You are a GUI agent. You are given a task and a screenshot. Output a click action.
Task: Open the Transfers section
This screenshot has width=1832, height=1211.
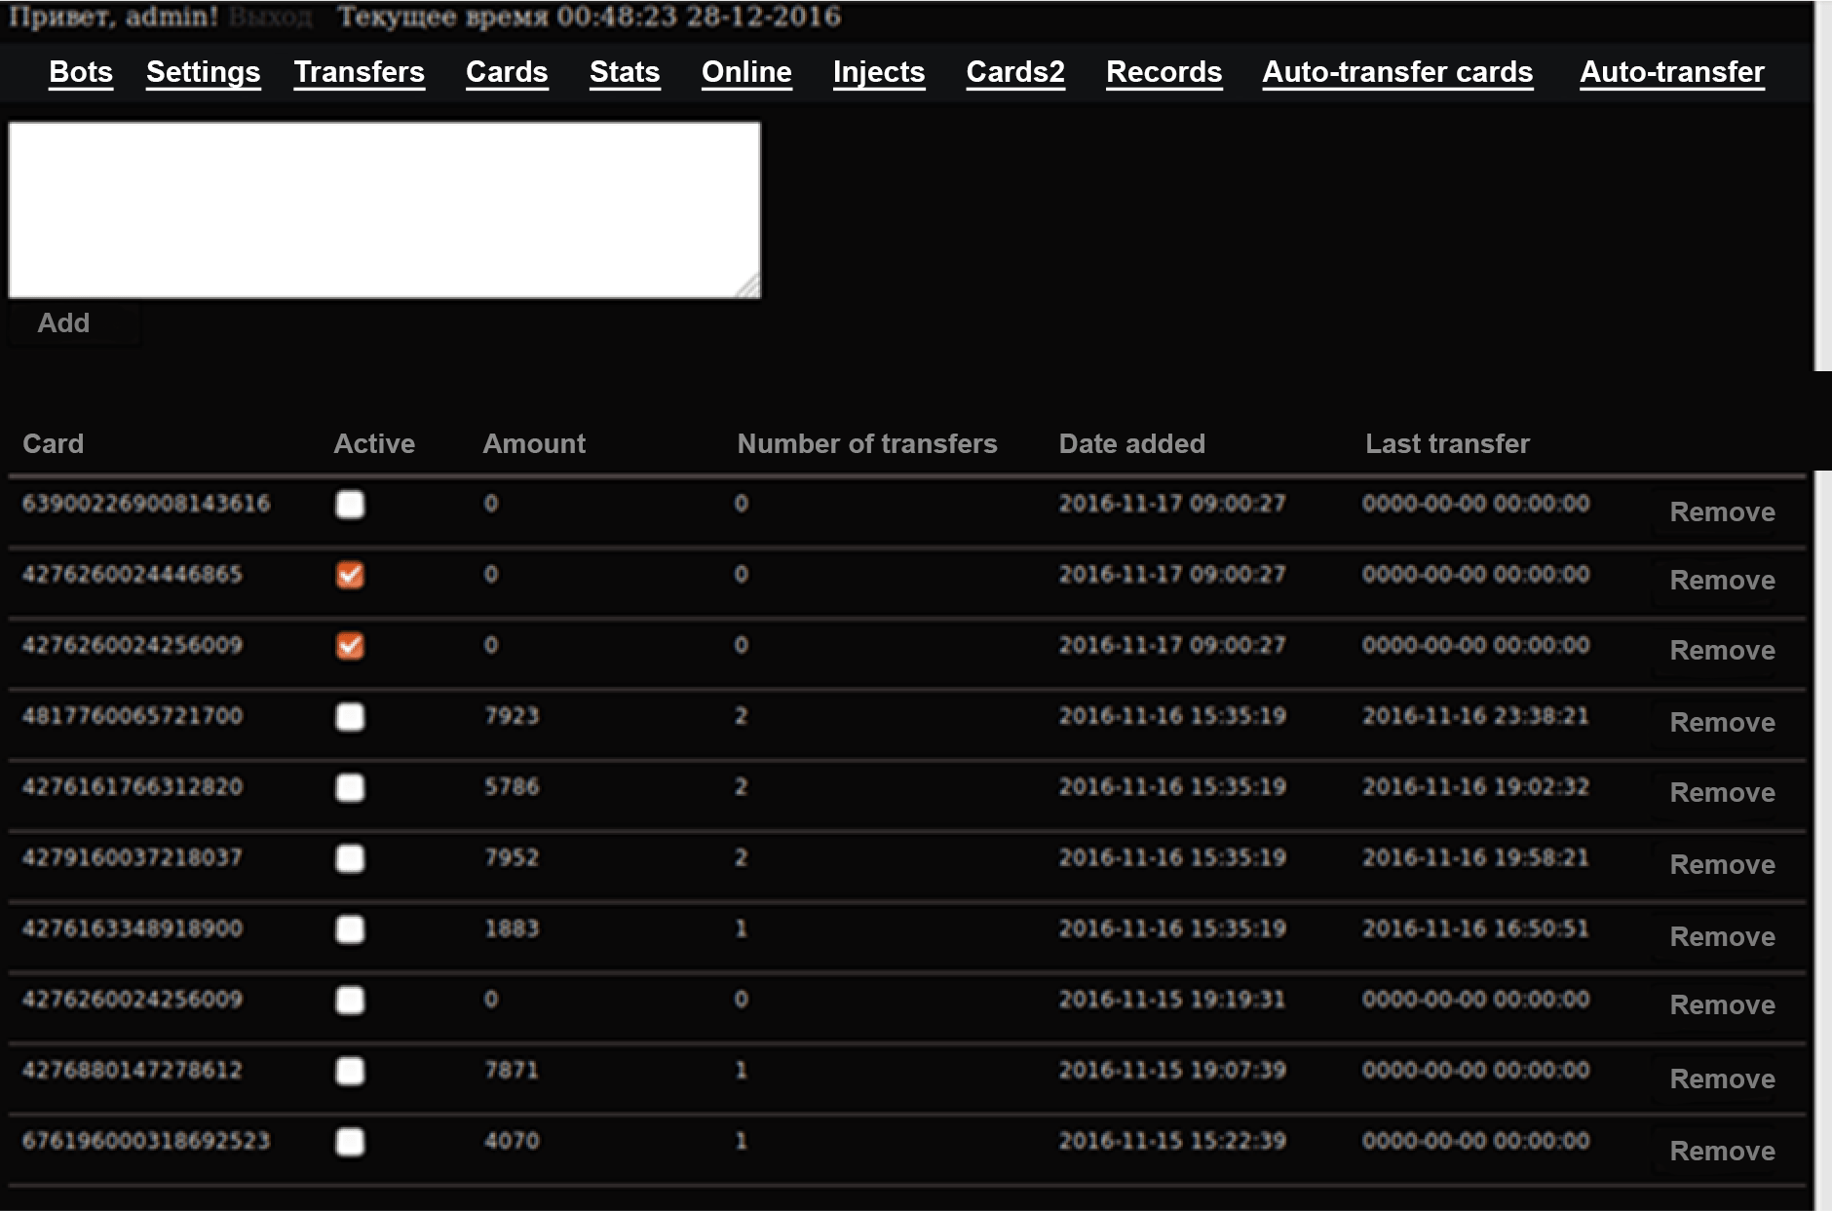click(x=359, y=72)
